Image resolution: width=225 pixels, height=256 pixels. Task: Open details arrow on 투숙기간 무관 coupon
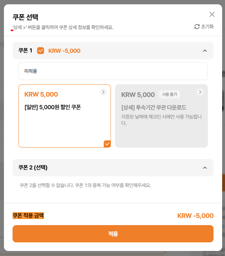coord(200,92)
